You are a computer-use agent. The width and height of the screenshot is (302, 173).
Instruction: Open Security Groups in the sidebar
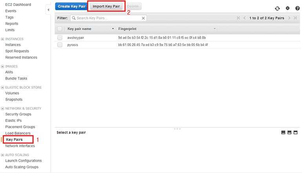click(18, 114)
